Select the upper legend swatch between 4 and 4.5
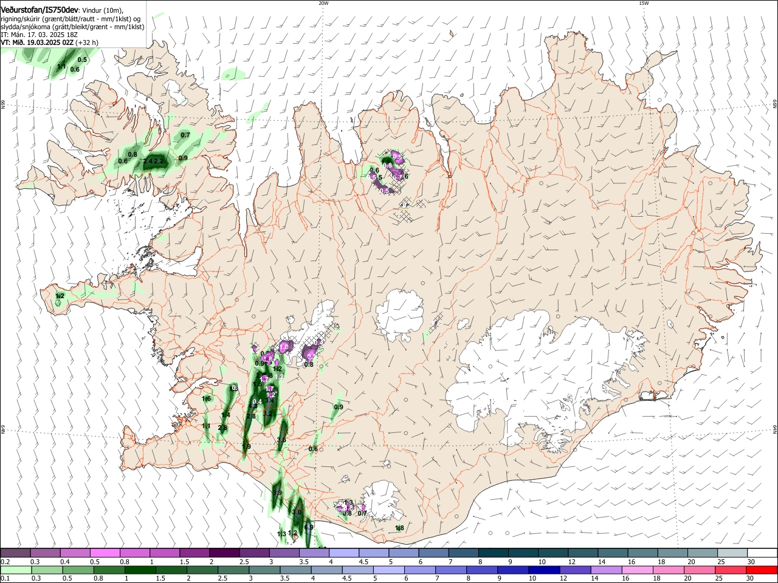The width and height of the screenshot is (778, 583). click(344, 553)
